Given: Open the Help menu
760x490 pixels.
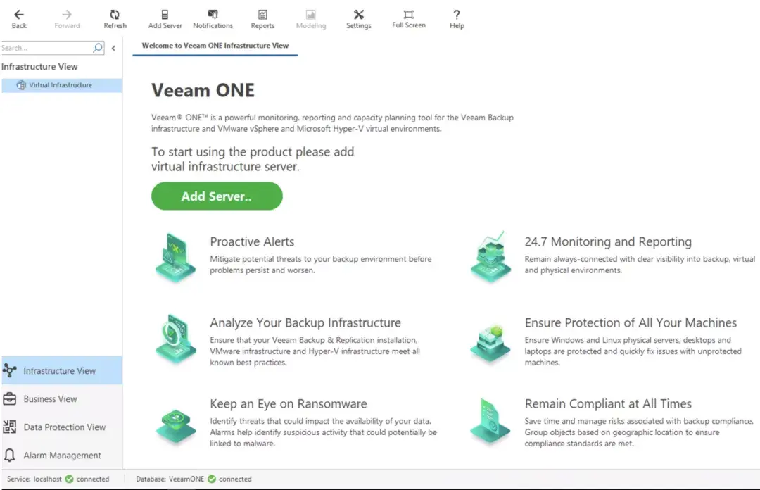Looking at the screenshot, I should click(456, 18).
